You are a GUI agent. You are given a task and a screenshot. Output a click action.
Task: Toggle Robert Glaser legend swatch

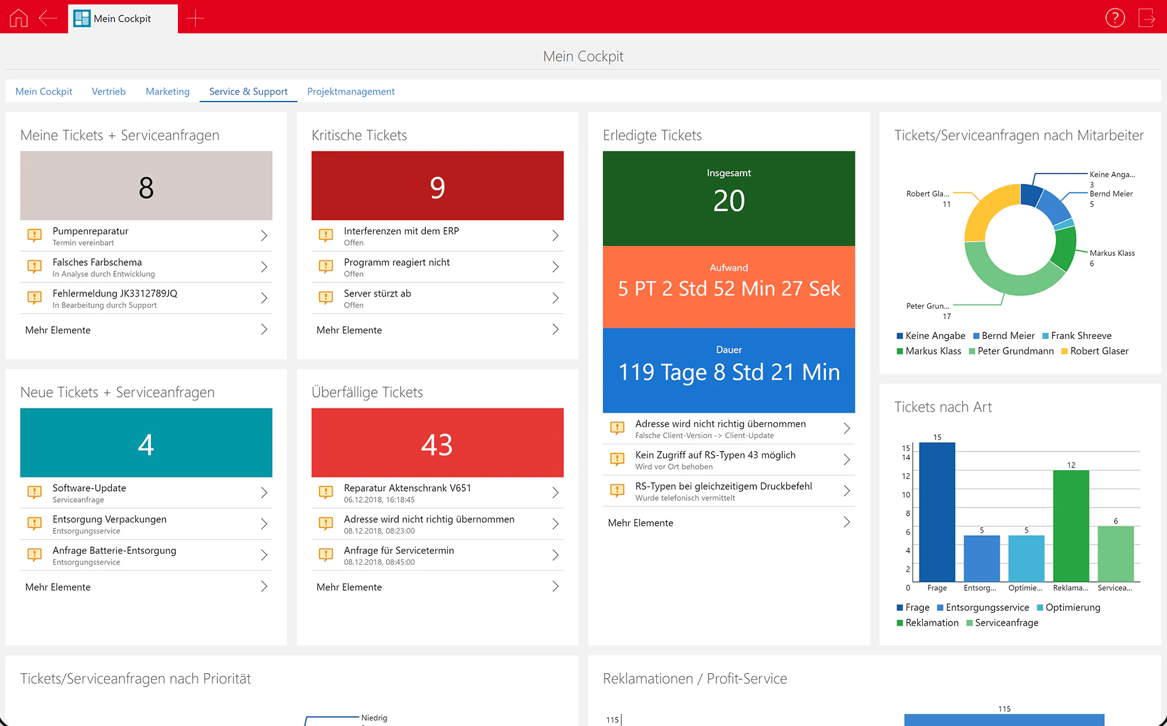(1064, 351)
